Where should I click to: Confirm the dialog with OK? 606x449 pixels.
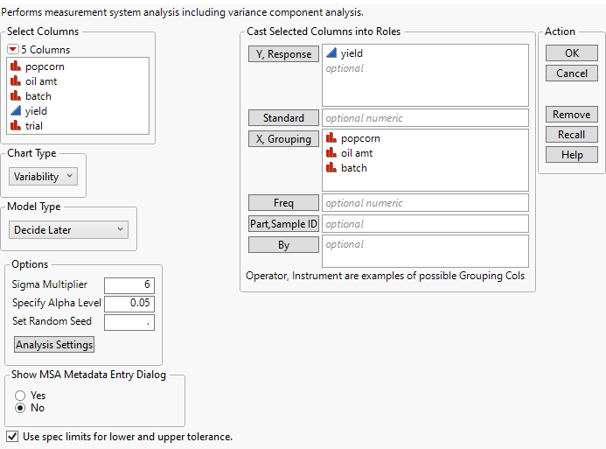click(572, 53)
